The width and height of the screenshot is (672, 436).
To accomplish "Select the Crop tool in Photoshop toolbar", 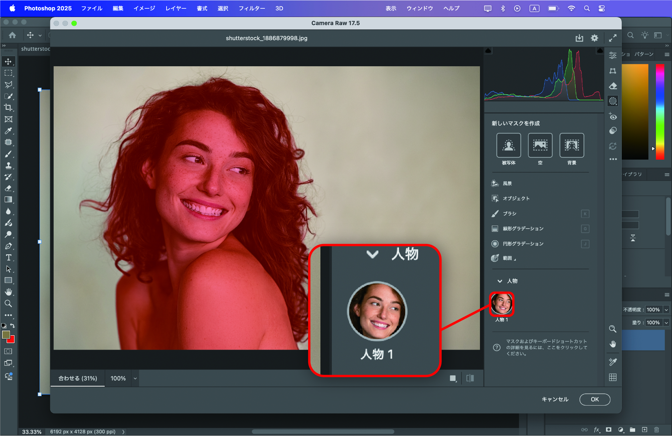I will [x=8, y=107].
